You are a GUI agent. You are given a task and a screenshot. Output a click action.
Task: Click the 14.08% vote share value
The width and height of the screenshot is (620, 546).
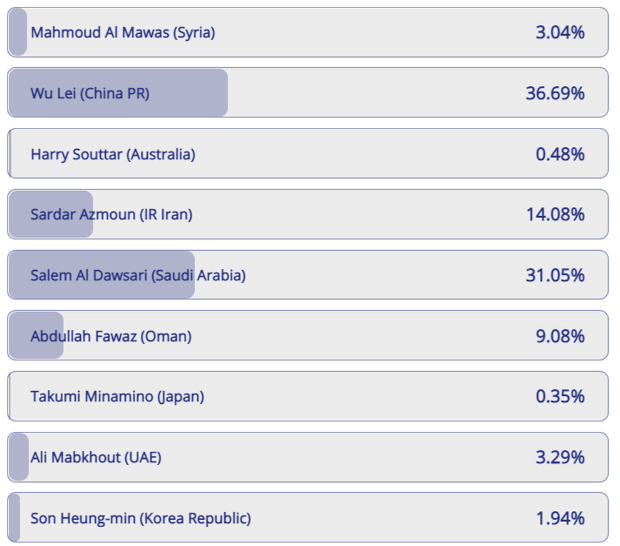click(555, 214)
